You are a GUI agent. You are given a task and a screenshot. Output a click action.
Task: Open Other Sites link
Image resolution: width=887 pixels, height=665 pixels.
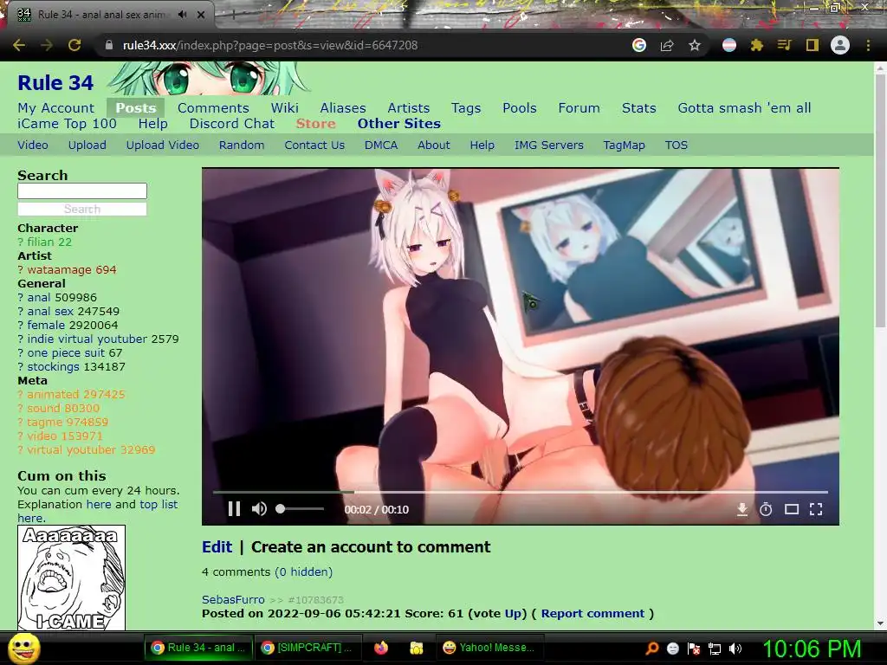point(398,124)
